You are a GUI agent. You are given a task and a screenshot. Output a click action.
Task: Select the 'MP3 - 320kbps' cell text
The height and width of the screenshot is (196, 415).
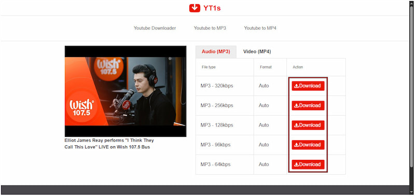point(217,86)
